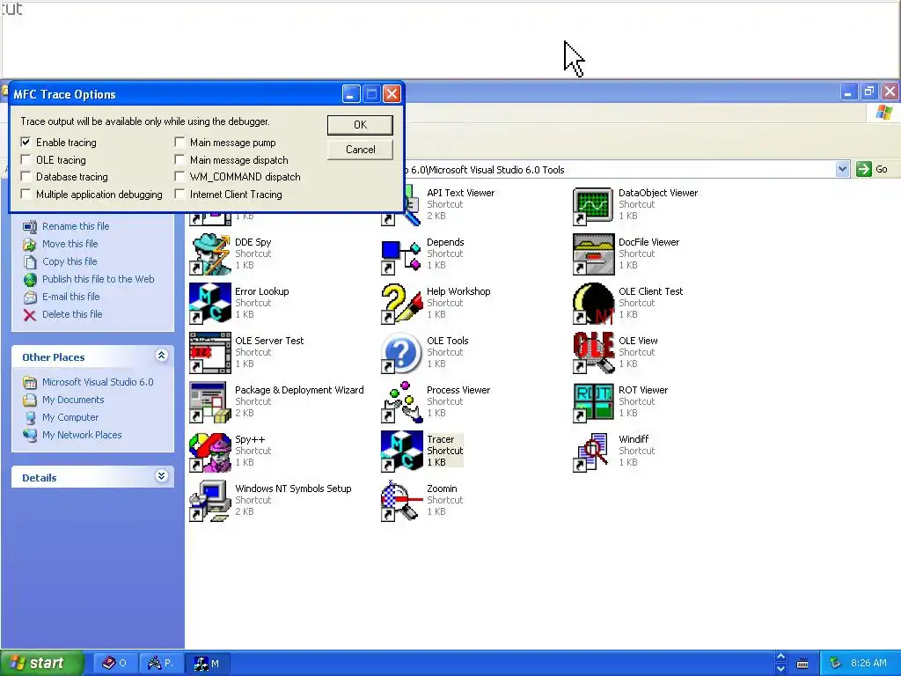Check the Main message pump option
Screen dimensions: 901x676
pos(179,142)
